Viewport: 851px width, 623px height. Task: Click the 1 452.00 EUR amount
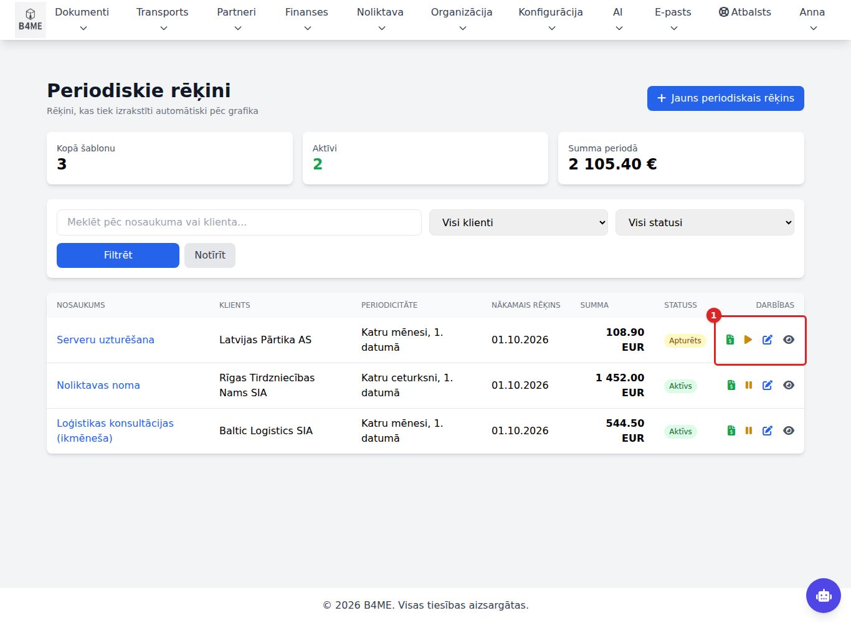click(620, 385)
